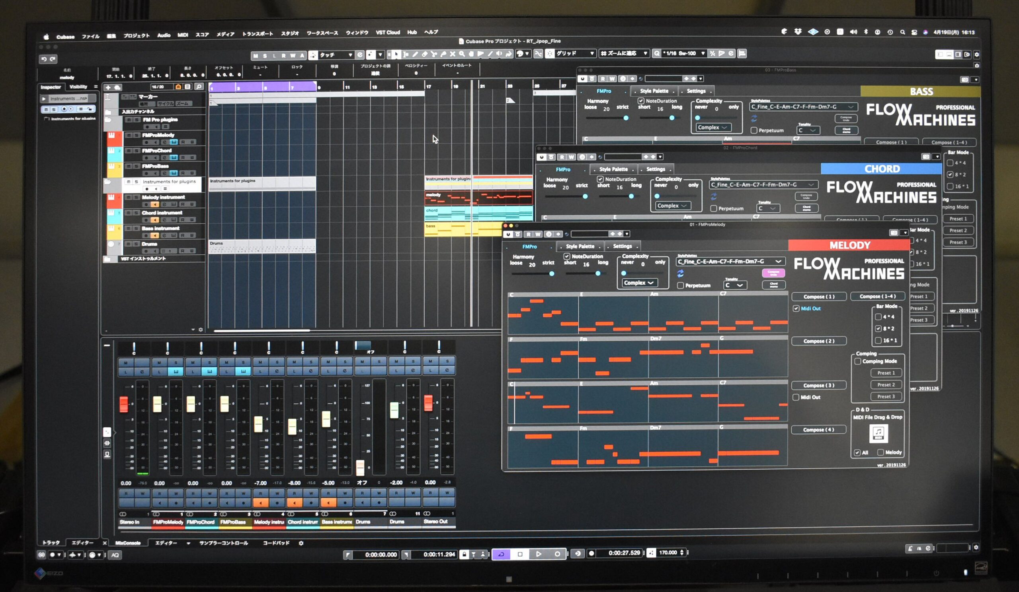Switch to Visibility tab beside Inspector

(78, 86)
